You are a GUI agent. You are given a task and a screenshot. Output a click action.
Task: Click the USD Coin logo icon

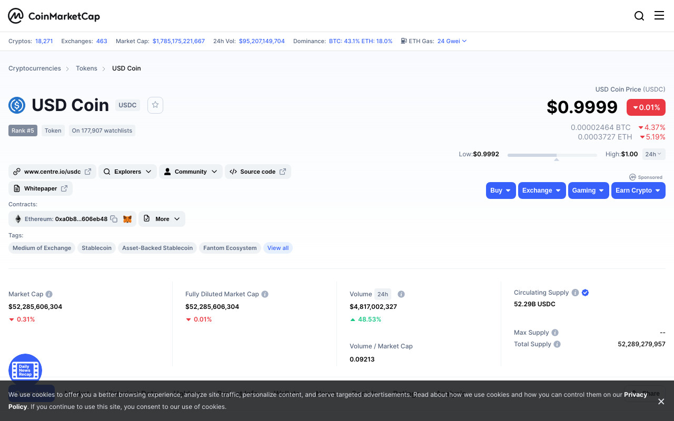click(17, 105)
